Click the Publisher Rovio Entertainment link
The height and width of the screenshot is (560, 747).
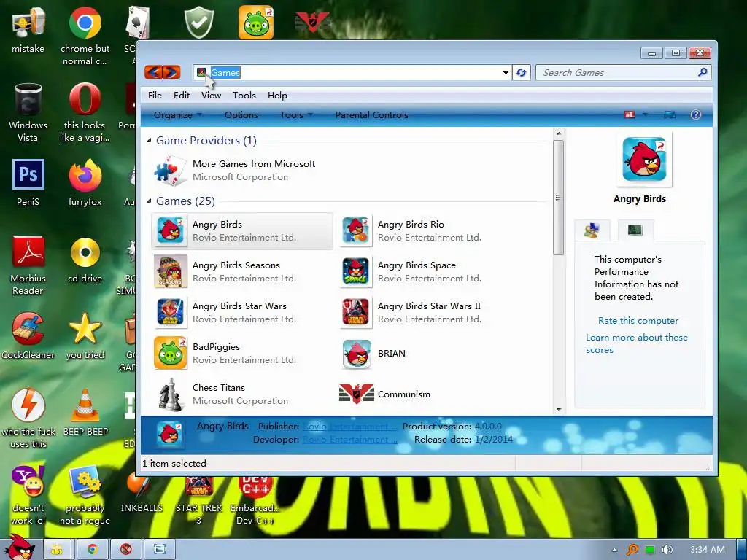pyautogui.click(x=349, y=426)
